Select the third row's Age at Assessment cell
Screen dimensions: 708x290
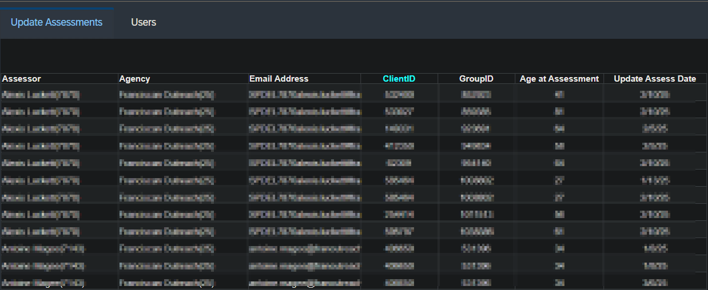(x=559, y=128)
